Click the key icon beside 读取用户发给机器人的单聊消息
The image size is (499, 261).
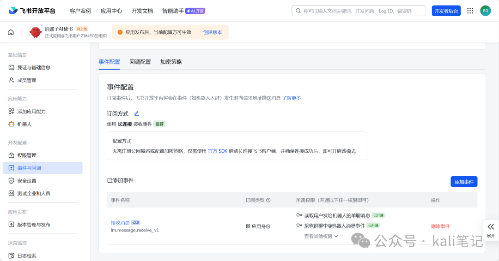coord(299,215)
